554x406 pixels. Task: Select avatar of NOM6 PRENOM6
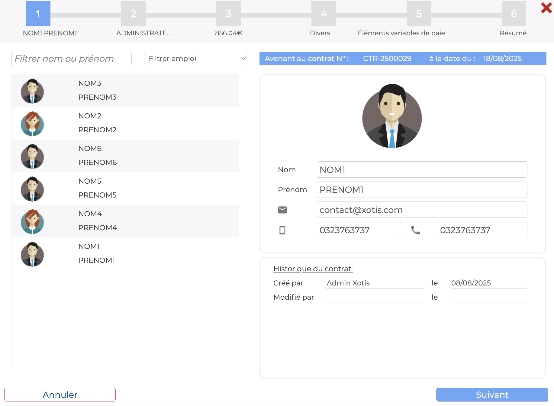[32, 156]
